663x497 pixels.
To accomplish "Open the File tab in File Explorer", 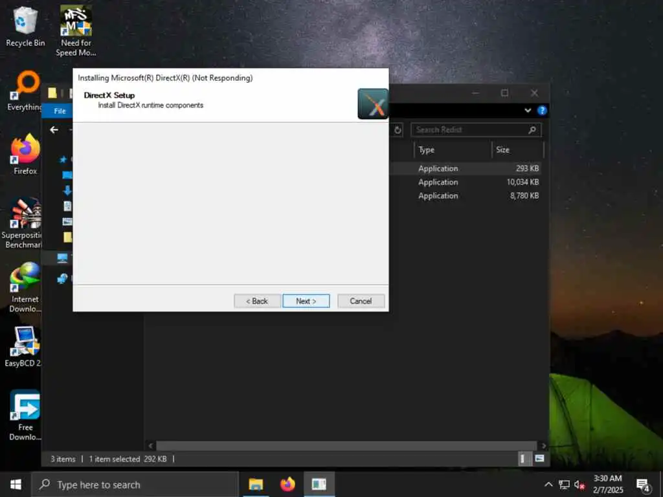I will 60,111.
